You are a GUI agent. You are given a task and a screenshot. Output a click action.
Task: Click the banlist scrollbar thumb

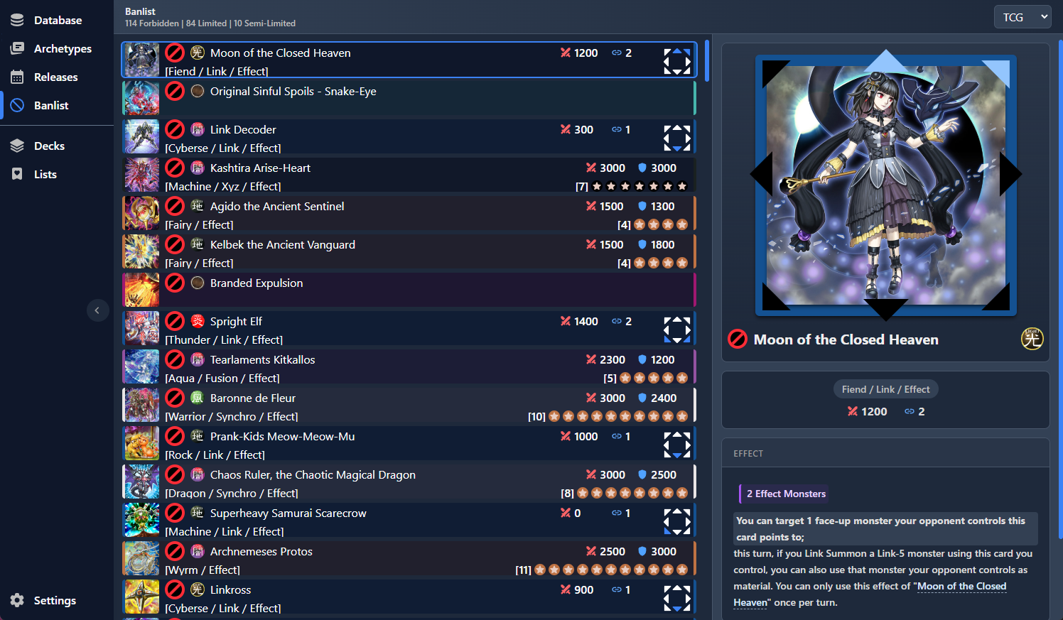coord(707,60)
